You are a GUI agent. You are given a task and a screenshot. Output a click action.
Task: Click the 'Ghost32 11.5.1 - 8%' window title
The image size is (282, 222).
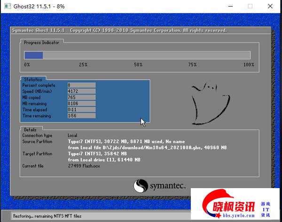tap(39, 6)
